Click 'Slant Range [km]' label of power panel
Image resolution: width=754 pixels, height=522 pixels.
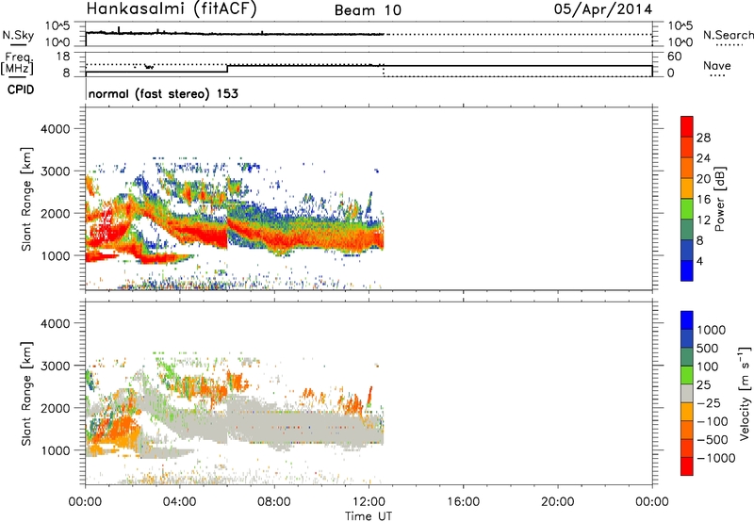(26, 199)
